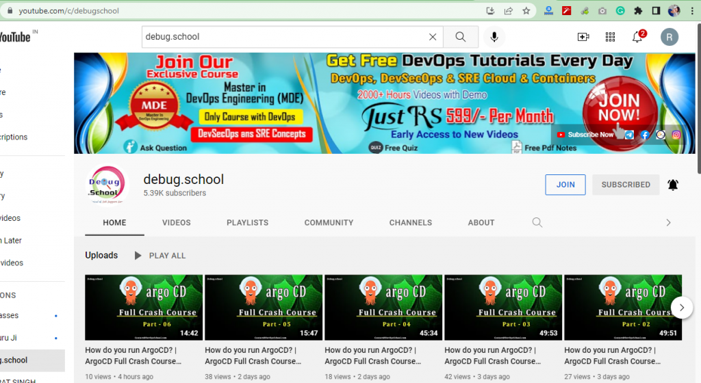Viewport: 701px width, 383px height.
Task: Go to the CHANNELS tab
Action: click(411, 223)
